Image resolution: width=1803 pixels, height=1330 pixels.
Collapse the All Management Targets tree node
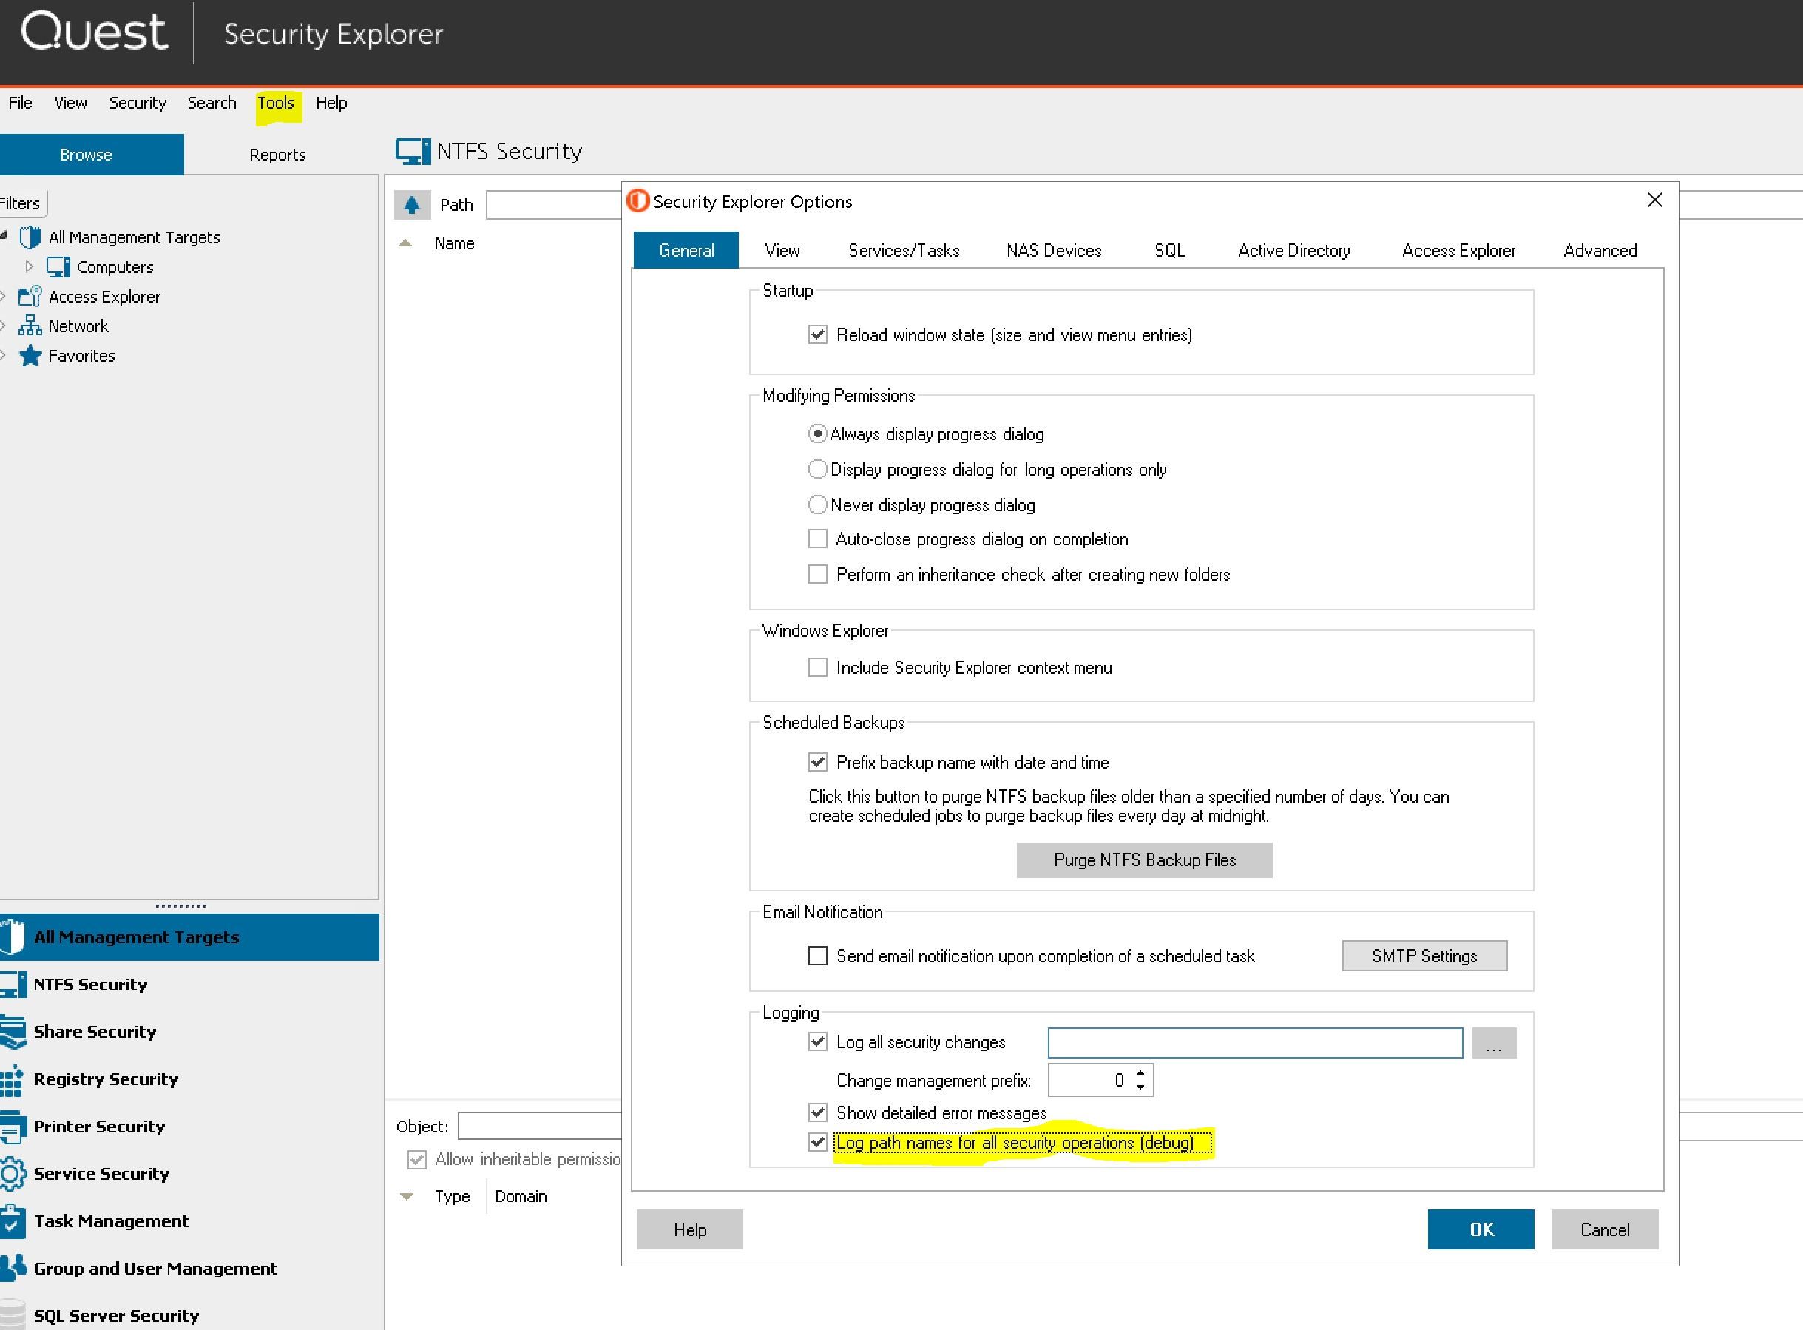(x=4, y=236)
